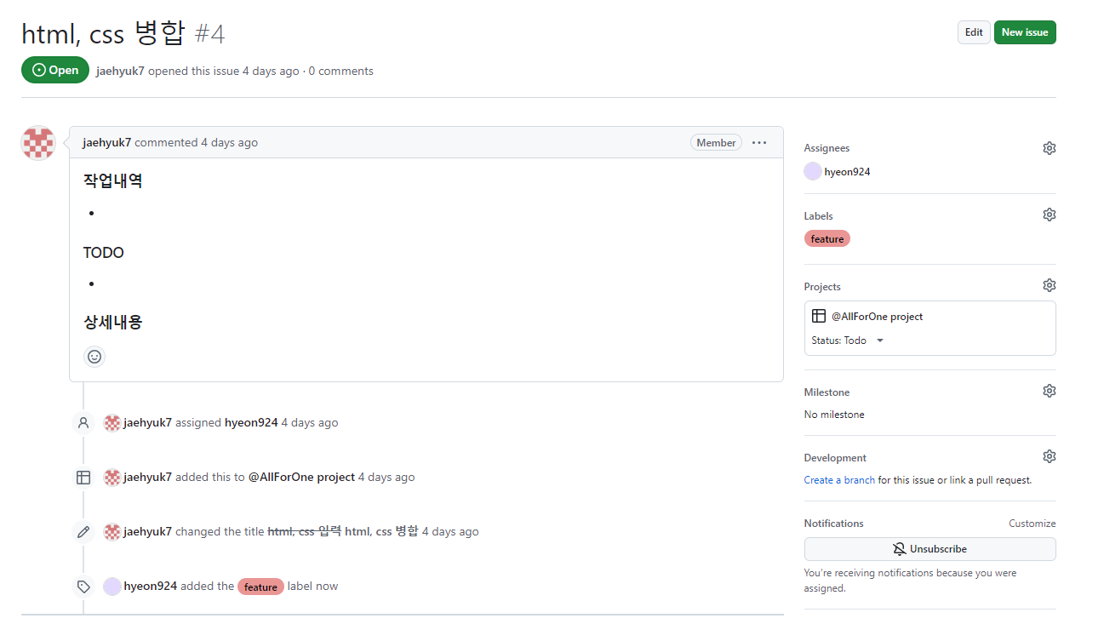This screenshot has height=624, width=1104.
Task: Open the Milestone settings gear
Action: click(1049, 390)
